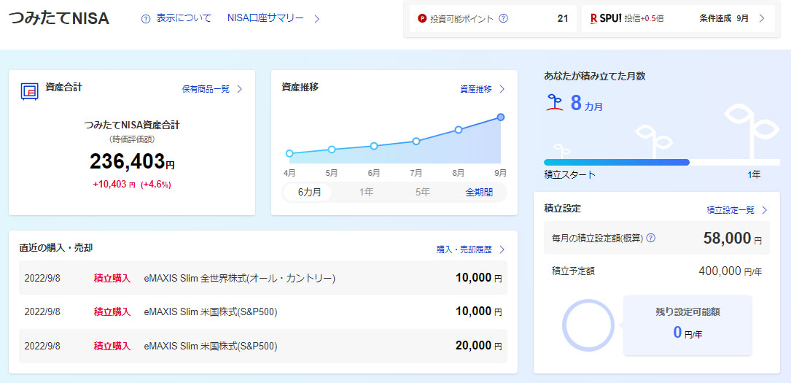
Task: Click the circular remaining amount gauge
Action: pos(588,325)
